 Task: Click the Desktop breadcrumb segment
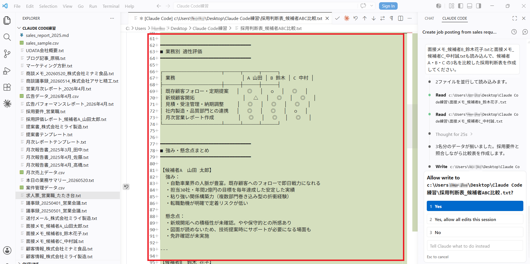[x=179, y=28]
